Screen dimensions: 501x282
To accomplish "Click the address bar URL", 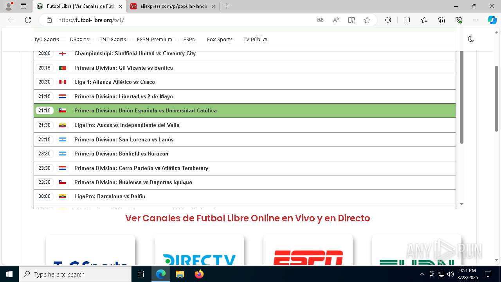I will point(91,20).
